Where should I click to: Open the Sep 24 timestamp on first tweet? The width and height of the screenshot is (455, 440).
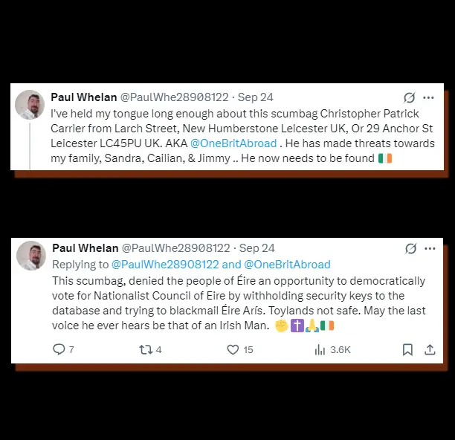tap(255, 97)
